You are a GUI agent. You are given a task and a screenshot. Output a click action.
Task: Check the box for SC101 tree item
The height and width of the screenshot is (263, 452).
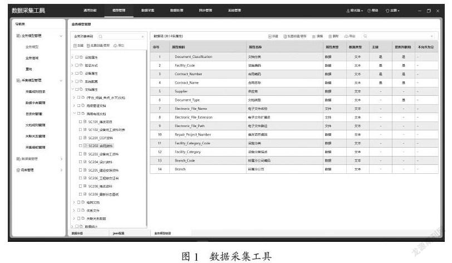[x=80, y=121]
